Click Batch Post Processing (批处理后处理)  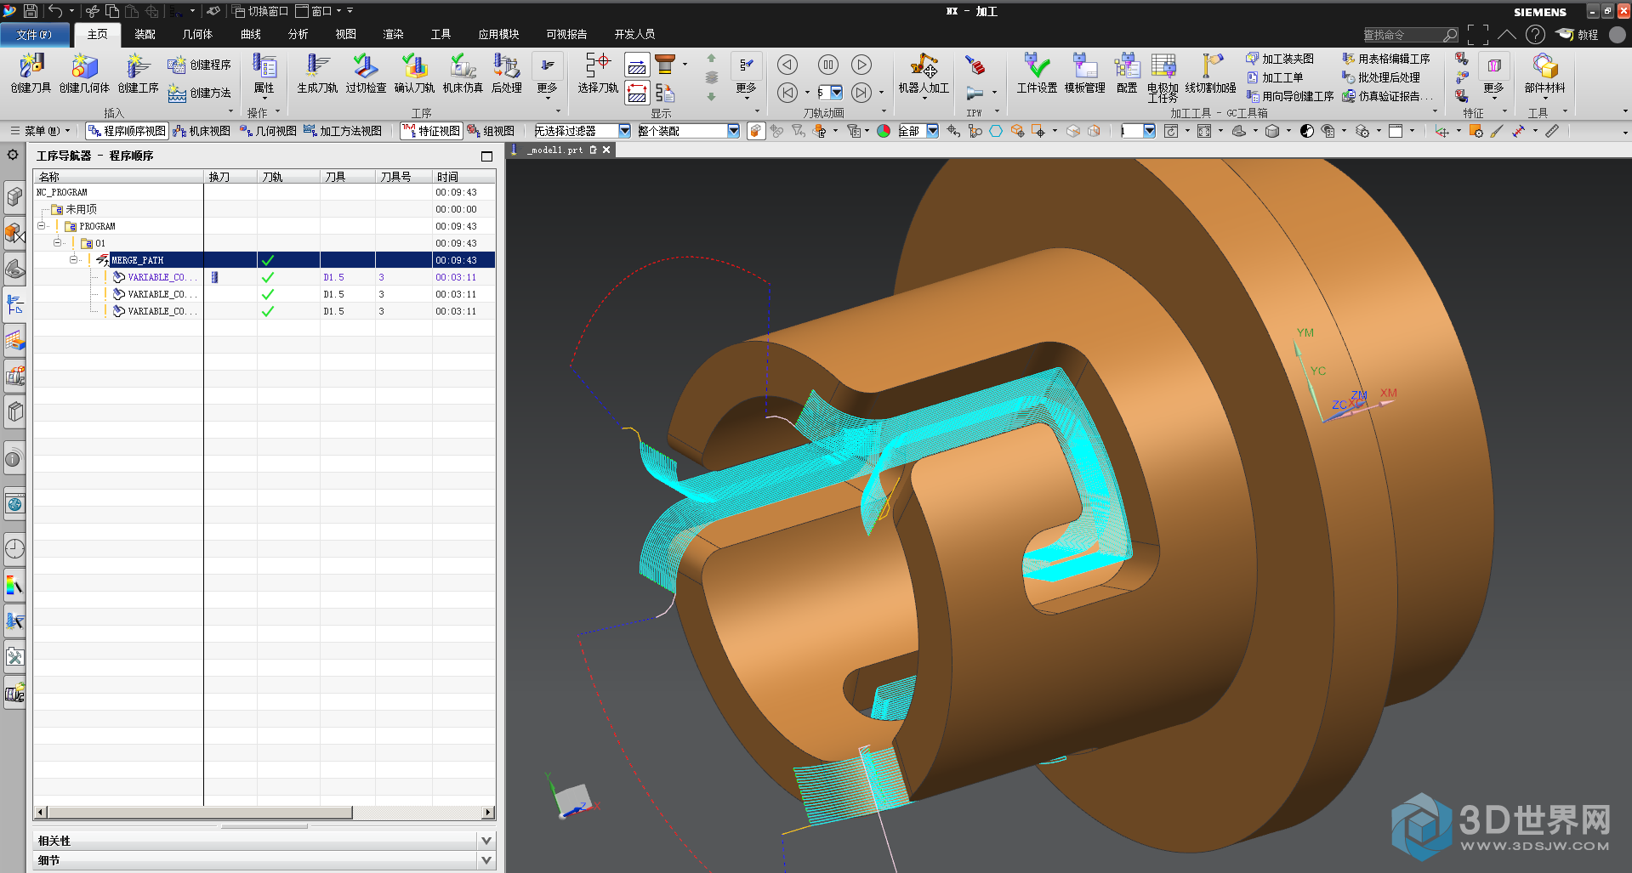point(1381,77)
